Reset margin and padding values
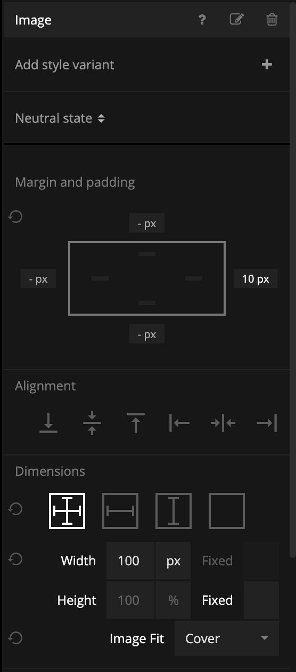This screenshot has width=296, height=672. tap(16, 217)
